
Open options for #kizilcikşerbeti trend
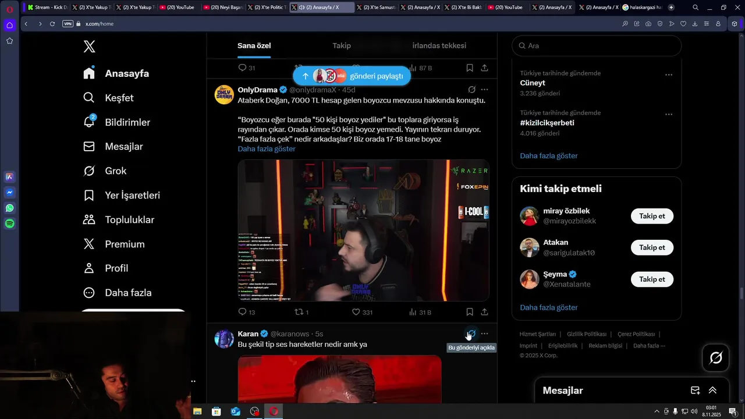point(669,114)
